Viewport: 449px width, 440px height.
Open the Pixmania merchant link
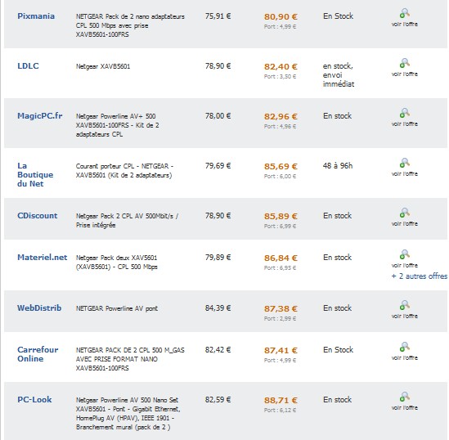click(x=36, y=16)
